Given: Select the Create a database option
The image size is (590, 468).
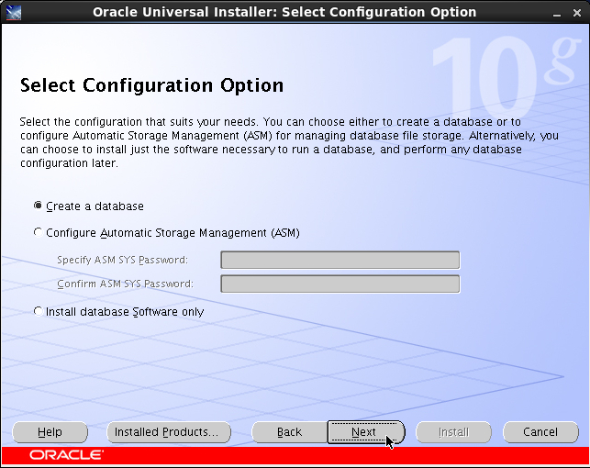Looking at the screenshot, I should pyautogui.click(x=89, y=206).
